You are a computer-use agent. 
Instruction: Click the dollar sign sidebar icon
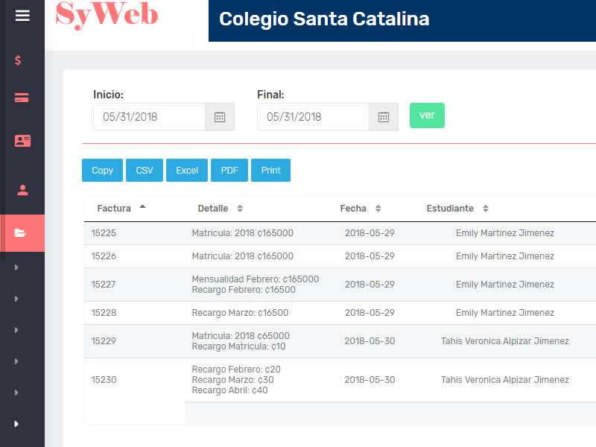18,60
